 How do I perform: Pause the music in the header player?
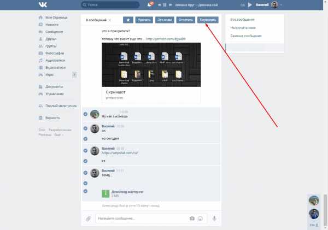[x=165, y=5]
